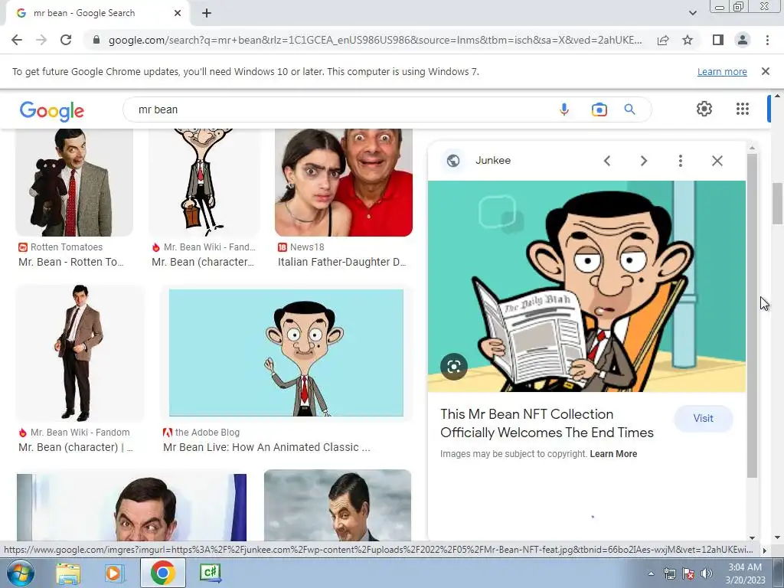Click Junkee source name in preview
Image resolution: width=784 pixels, height=588 pixels.
click(x=493, y=161)
